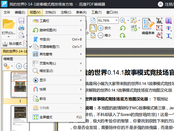Click the thumbnail options gear icon
The width and height of the screenshot is (174, 131).
coord(7,66)
